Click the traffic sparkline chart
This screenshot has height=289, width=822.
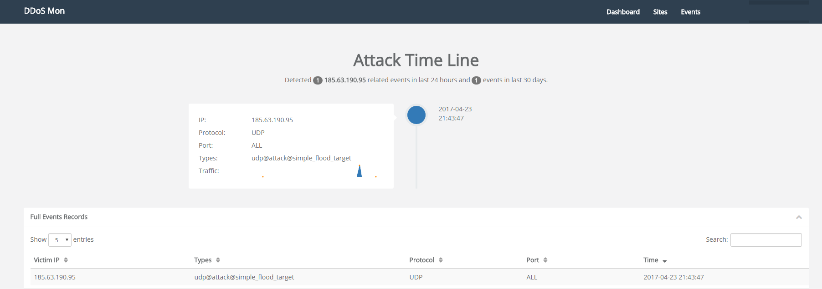314,171
